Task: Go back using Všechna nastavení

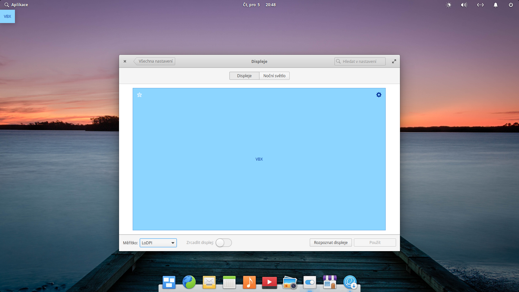Action: point(154,61)
